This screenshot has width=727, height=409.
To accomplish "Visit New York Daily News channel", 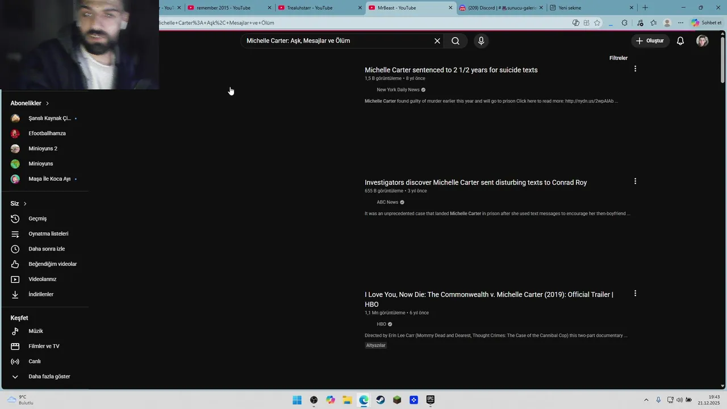I will pyautogui.click(x=398, y=90).
